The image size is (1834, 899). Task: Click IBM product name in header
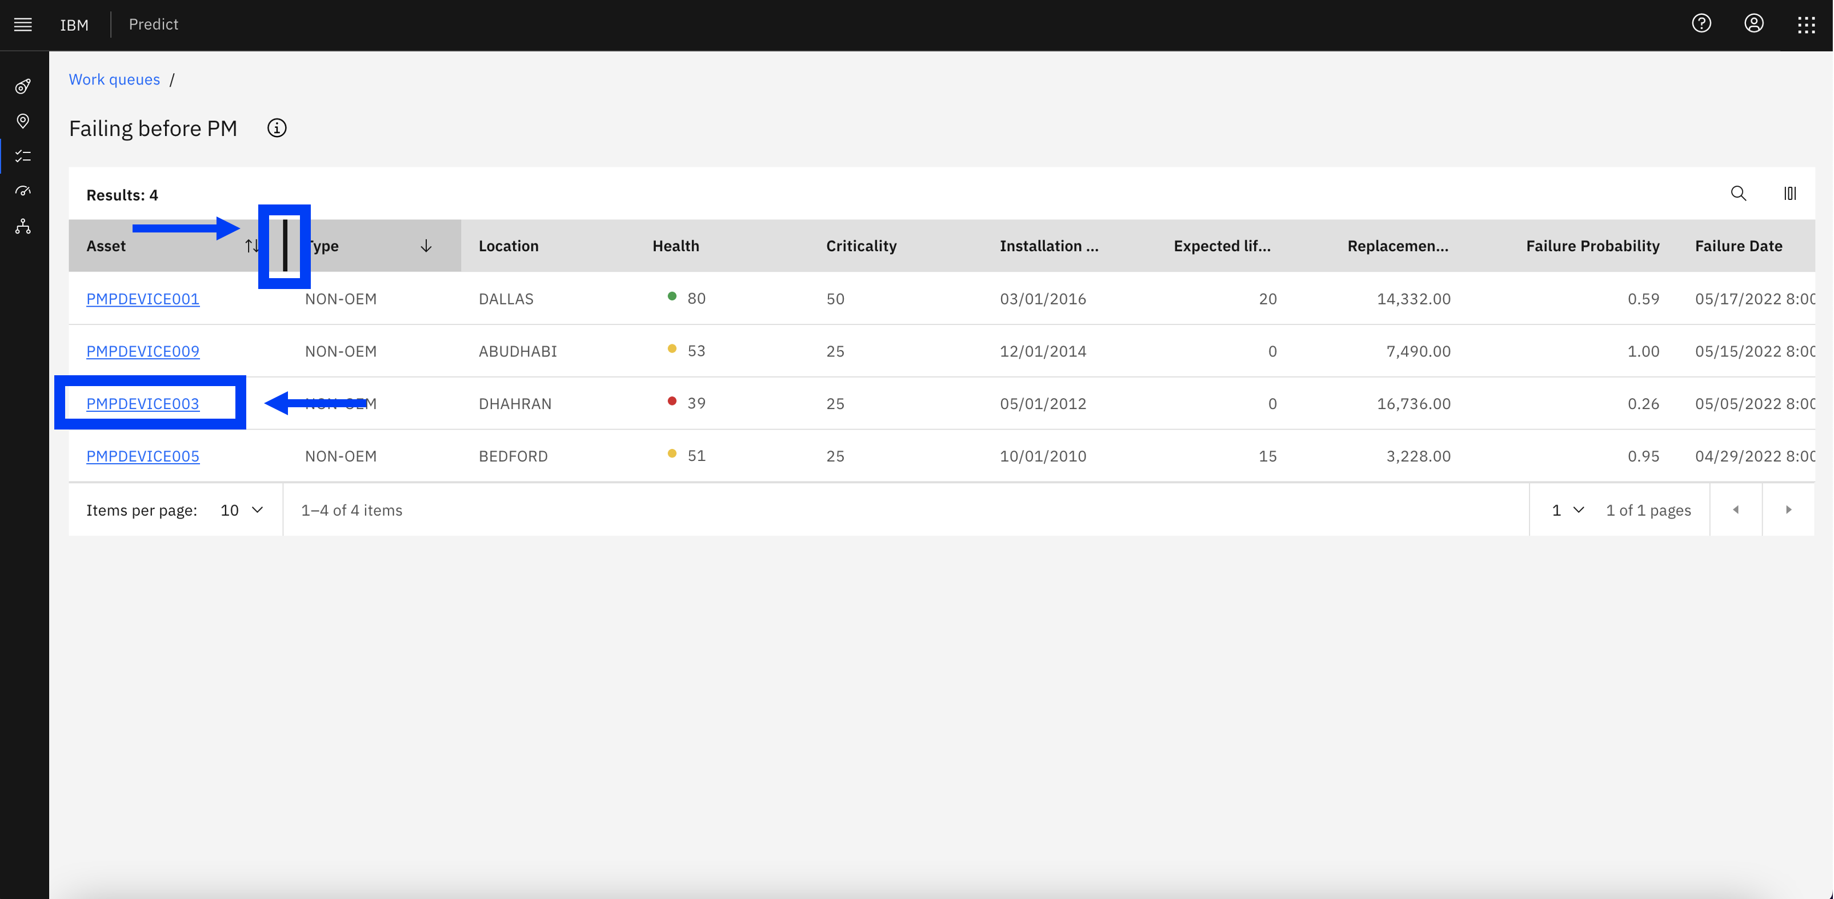pyautogui.click(x=74, y=25)
